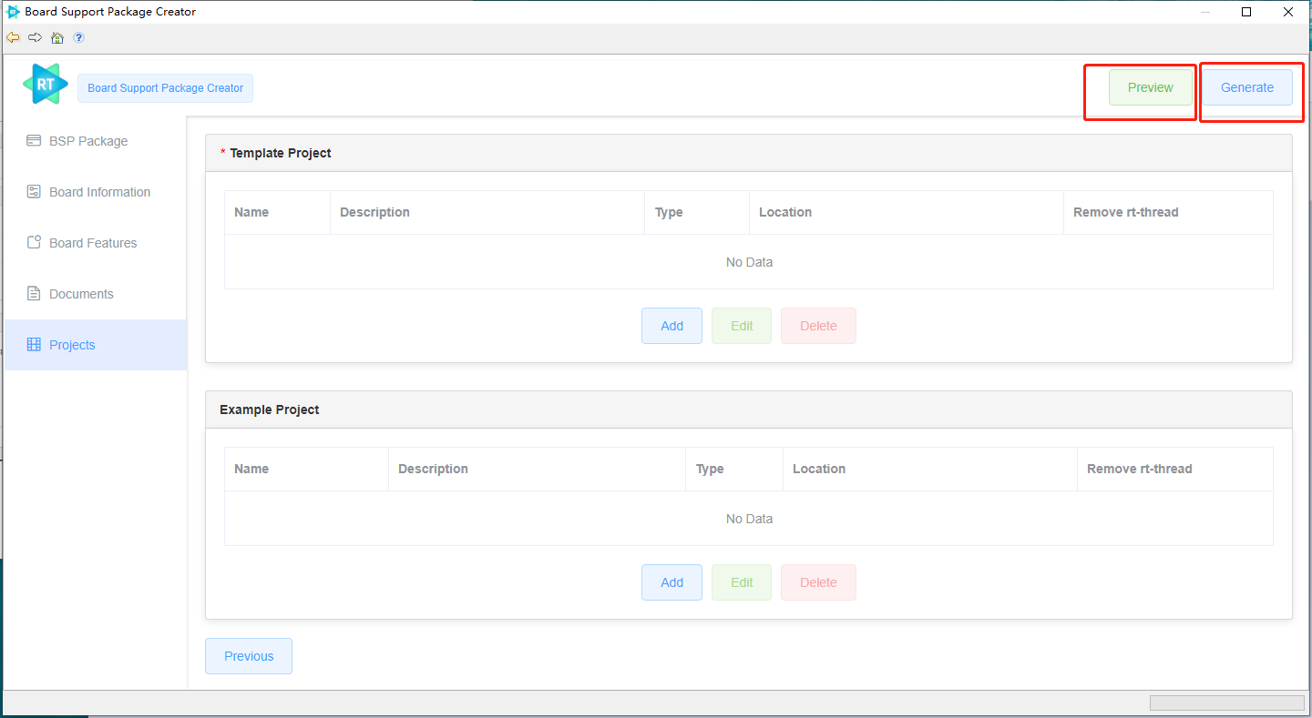Click Delete under Example Project table

point(818,582)
